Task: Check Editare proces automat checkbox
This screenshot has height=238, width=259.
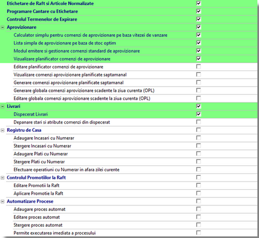Action: pos(199,217)
